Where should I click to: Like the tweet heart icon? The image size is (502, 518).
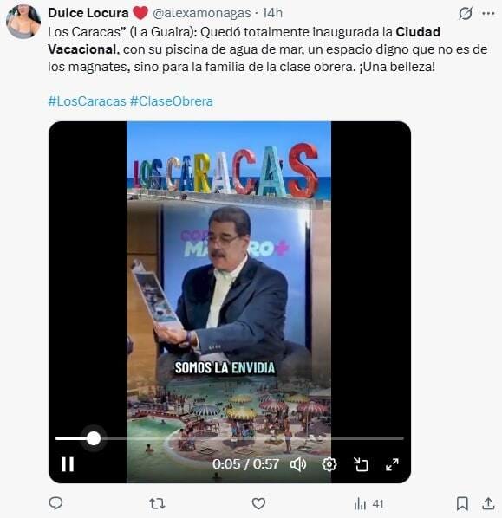click(258, 503)
